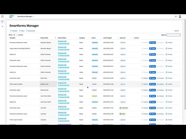
Task: Sort by the Linked Object column header
Action: coord(62,38)
